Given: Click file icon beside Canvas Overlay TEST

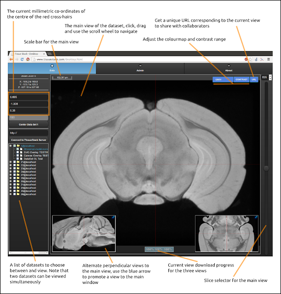Looking at the screenshot, I should 22,155.
